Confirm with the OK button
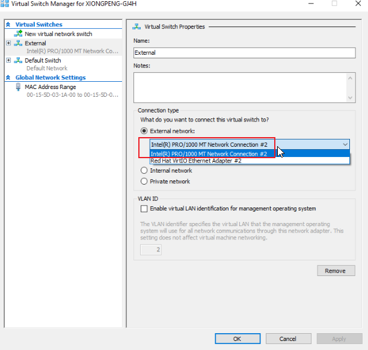The width and height of the screenshot is (368, 350). pos(238,339)
